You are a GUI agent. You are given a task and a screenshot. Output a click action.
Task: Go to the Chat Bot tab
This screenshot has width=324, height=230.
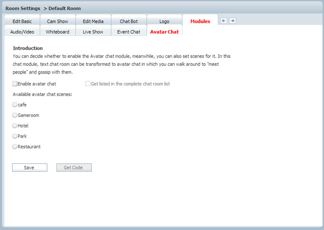point(129,21)
